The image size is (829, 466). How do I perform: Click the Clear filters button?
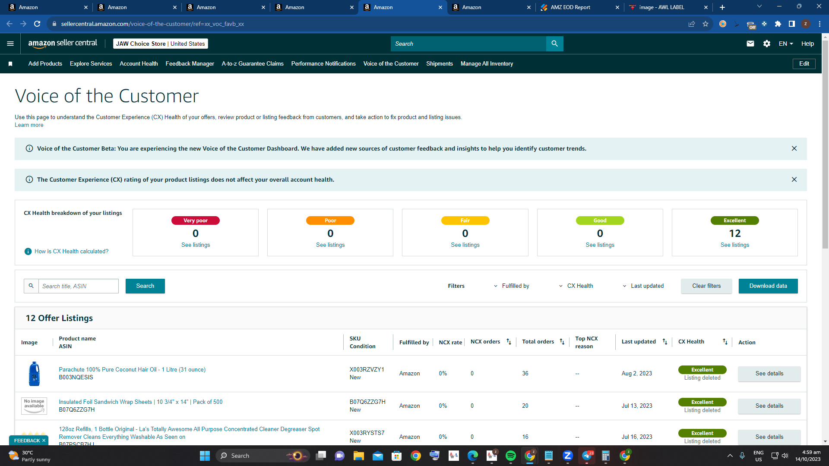(x=706, y=286)
